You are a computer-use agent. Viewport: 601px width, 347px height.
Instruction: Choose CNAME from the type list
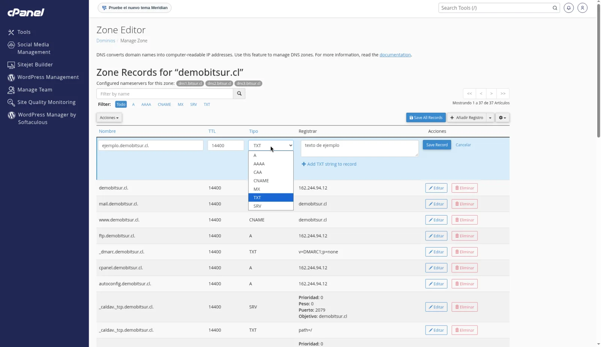click(x=271, y=181)
